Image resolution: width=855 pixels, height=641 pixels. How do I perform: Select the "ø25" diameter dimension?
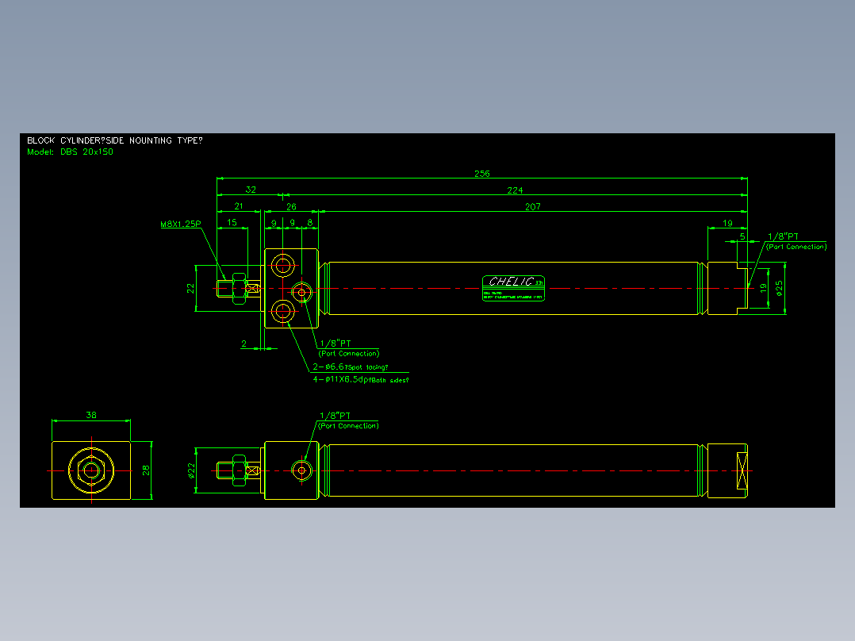pyautogui.click(x=779, y=288)
